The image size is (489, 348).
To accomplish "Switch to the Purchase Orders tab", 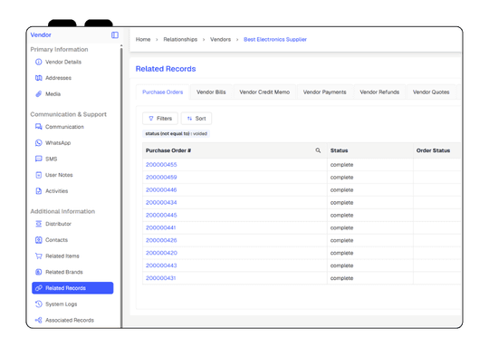I will pos(162,92).
